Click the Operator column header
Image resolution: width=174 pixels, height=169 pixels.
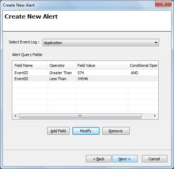(x=61, y=65)
